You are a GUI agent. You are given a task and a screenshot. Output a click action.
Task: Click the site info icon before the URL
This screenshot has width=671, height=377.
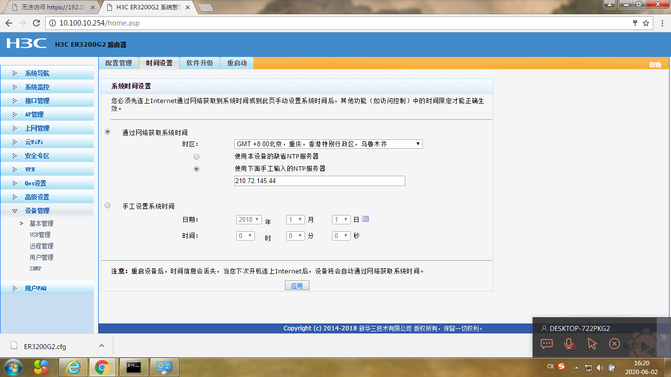[x=53, y=23]
